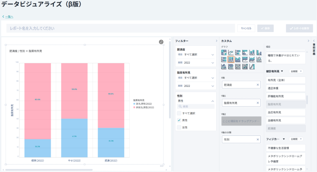Open 全期間 dropdown next to フィジカ…
This screenshot has height=172, width=317.
point(296,139)
